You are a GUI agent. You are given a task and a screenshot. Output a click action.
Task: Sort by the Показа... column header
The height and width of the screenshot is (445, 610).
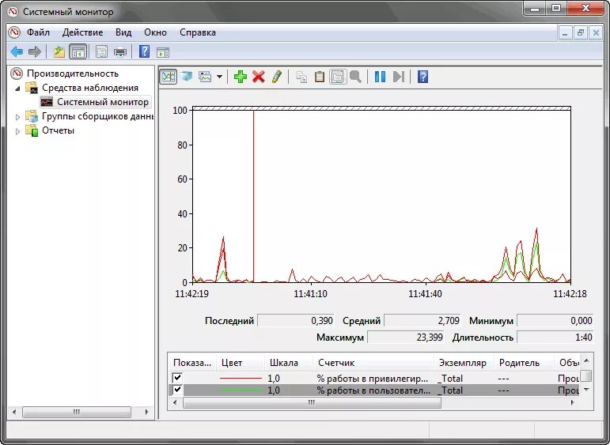point(192,363)
